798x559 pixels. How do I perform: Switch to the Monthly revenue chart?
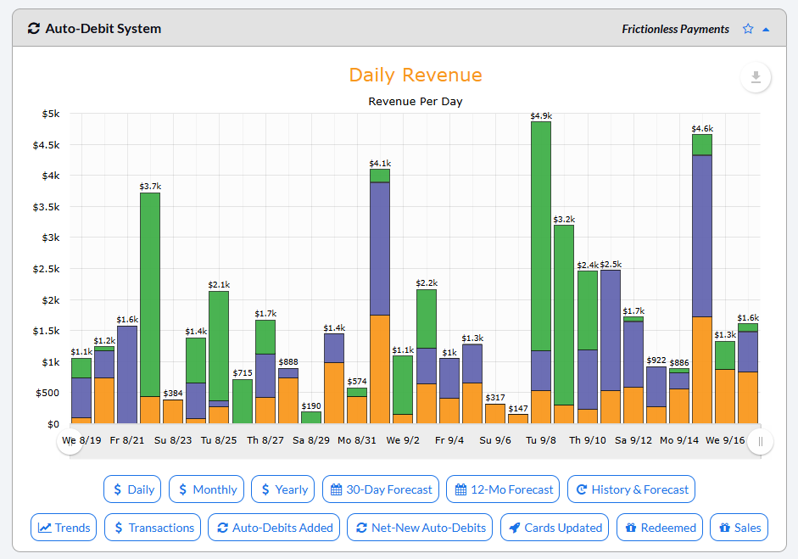[207, 489]
